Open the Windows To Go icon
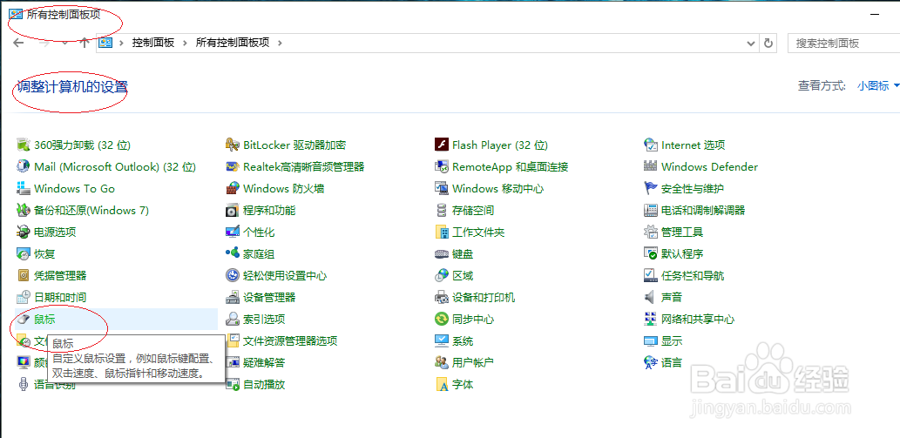900x438 pixels. point(23,189)
